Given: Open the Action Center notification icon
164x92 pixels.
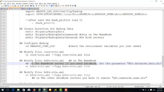Looking at the screenshot, I should pos(151,90).
